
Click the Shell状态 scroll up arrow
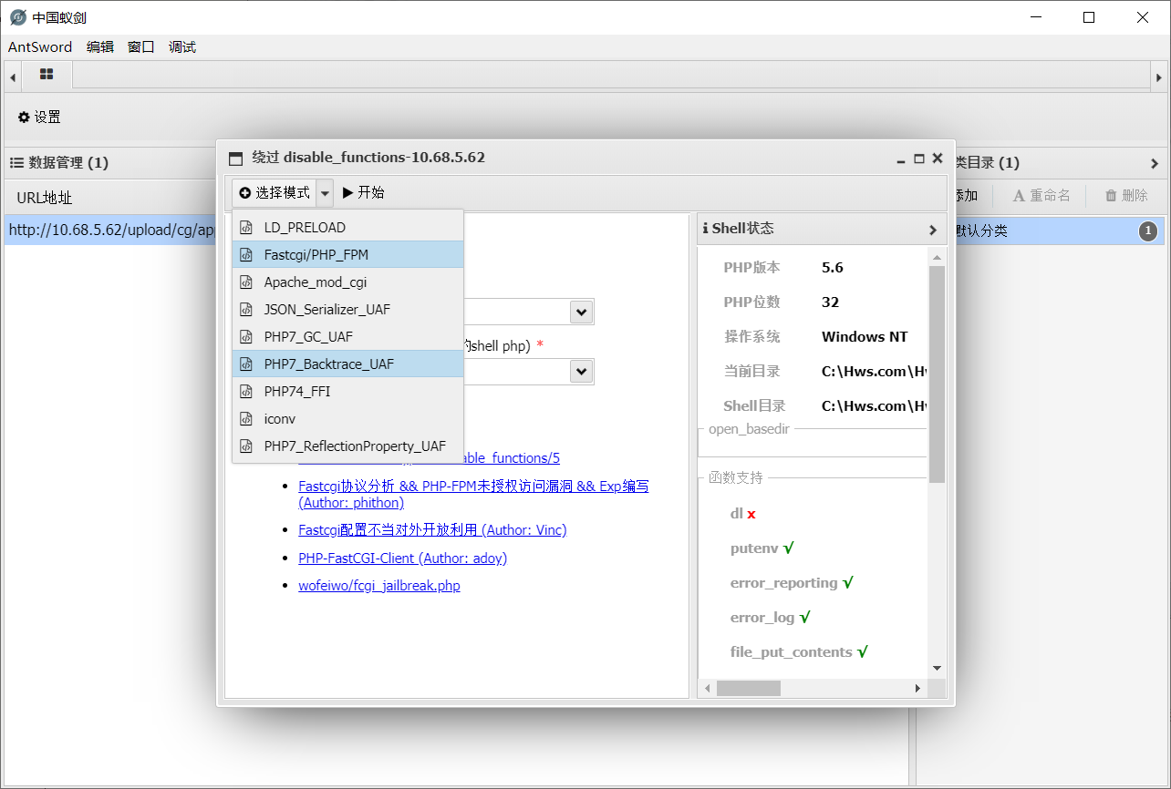937,258
